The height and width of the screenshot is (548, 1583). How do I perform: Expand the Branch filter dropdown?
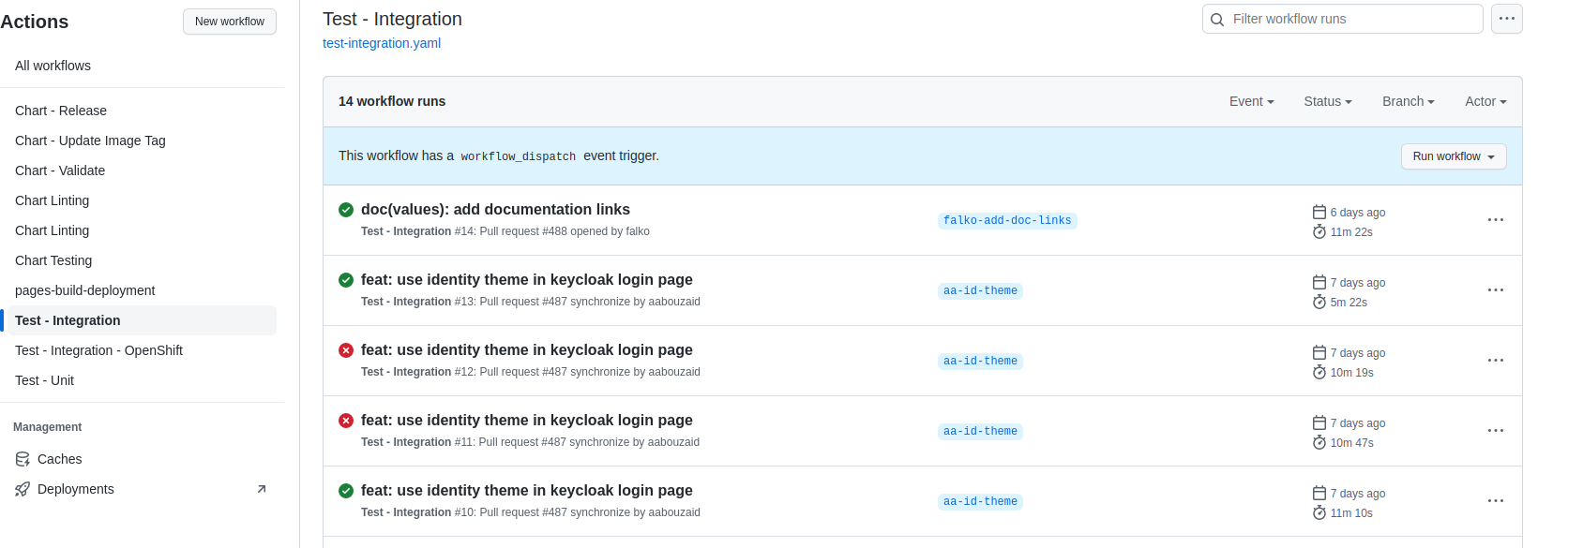pos(1409,101)
